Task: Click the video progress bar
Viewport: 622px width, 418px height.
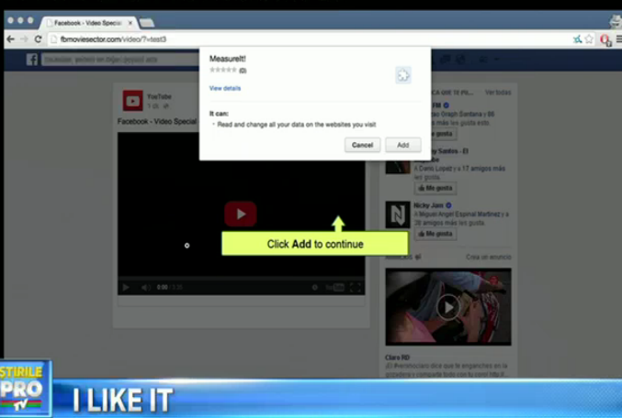Action: point(241,277)
